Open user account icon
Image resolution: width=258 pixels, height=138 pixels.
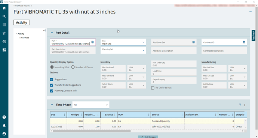[x=4, y=134]
